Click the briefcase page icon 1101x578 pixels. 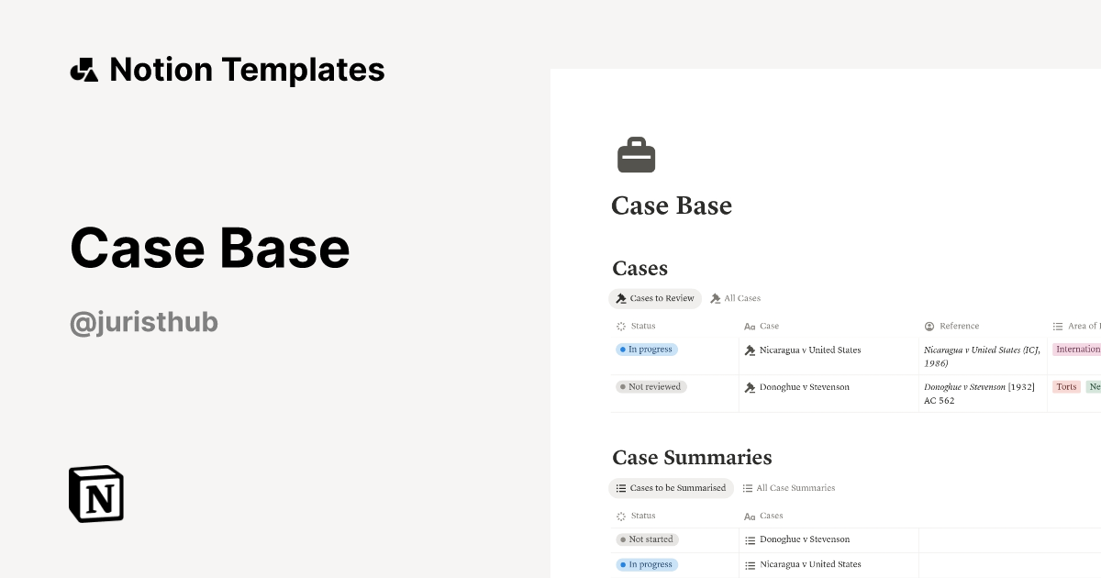(x=636, y=155)
